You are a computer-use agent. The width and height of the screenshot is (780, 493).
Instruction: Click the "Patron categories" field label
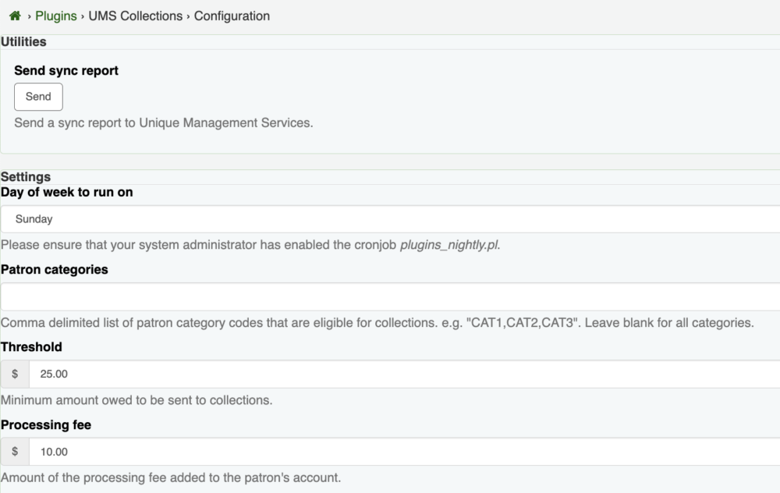click(55, 269)
